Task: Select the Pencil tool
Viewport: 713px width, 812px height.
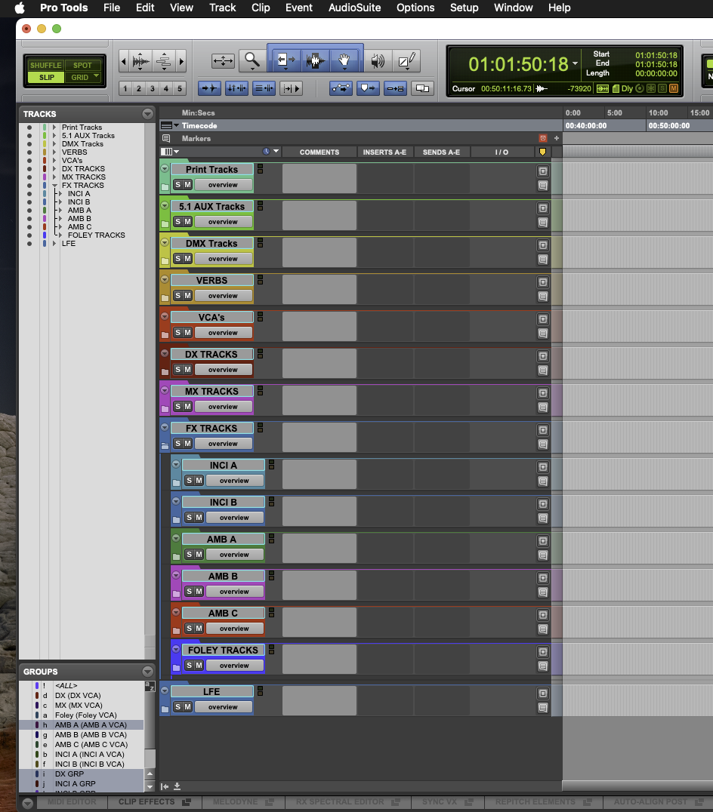Action: (x=407, y=61)
